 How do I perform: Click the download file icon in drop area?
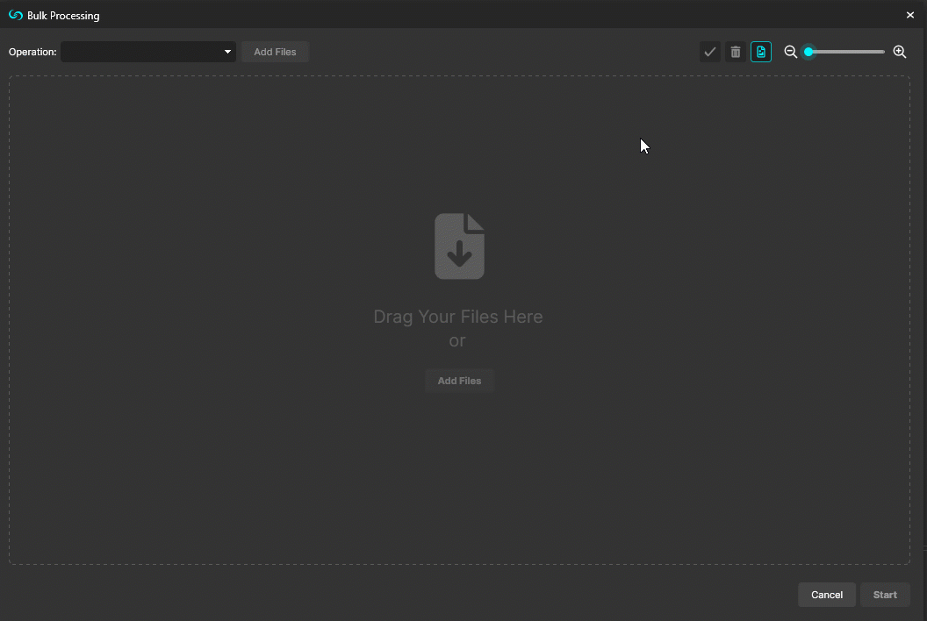click(x=459, y=246)
